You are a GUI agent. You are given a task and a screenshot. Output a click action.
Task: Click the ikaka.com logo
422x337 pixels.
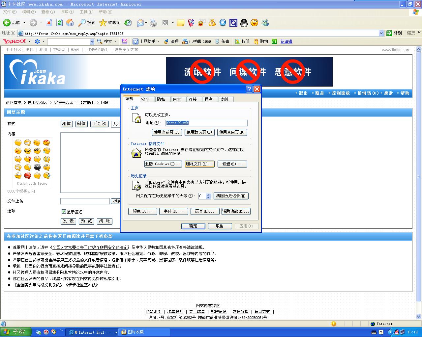(x=37, y=72)
